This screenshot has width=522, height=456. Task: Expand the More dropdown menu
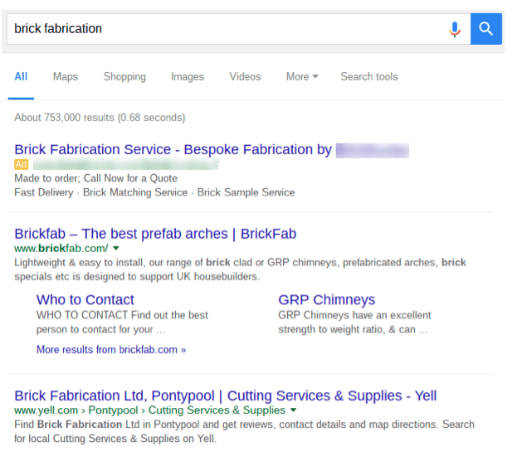[302, 76]
